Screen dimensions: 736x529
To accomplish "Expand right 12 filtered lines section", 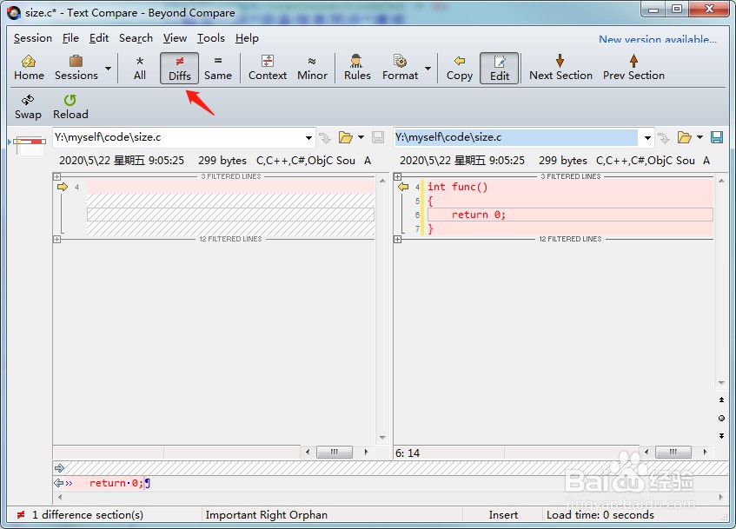I will pyautogui.click(x=398, y=239).
